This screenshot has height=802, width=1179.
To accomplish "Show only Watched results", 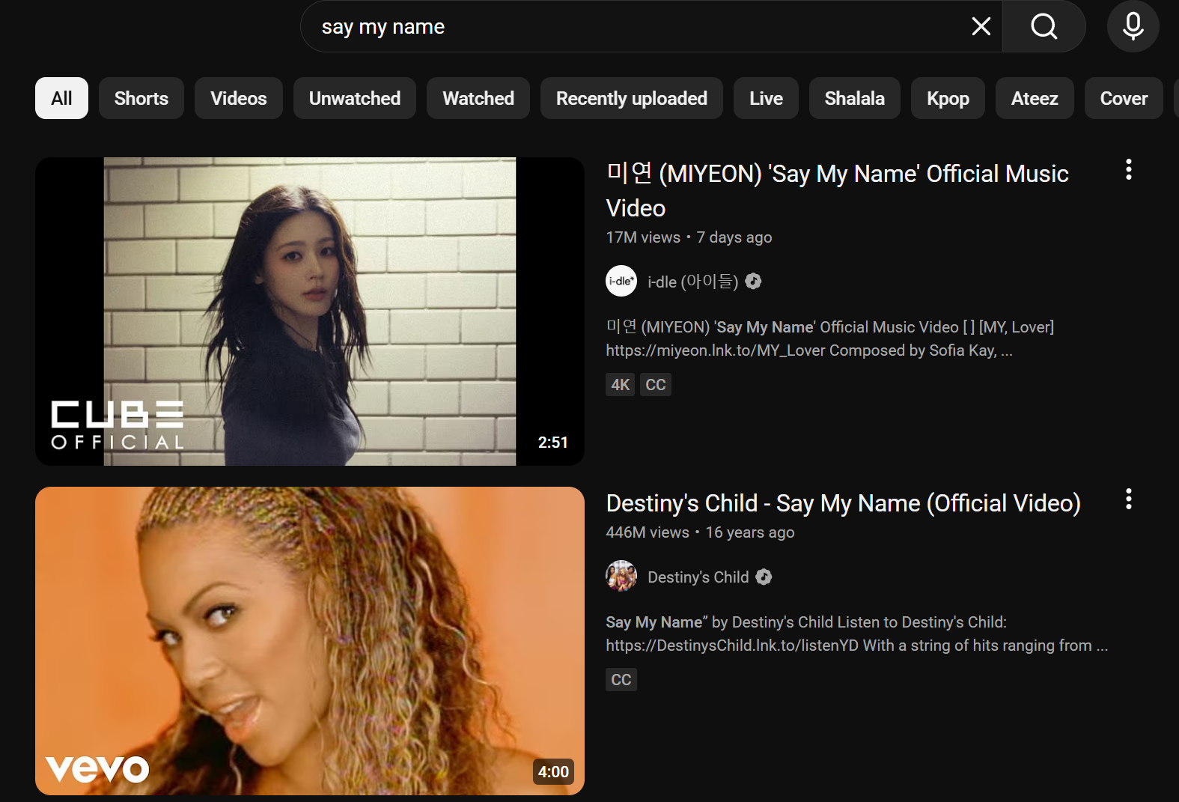I will [x=478, y=98].
